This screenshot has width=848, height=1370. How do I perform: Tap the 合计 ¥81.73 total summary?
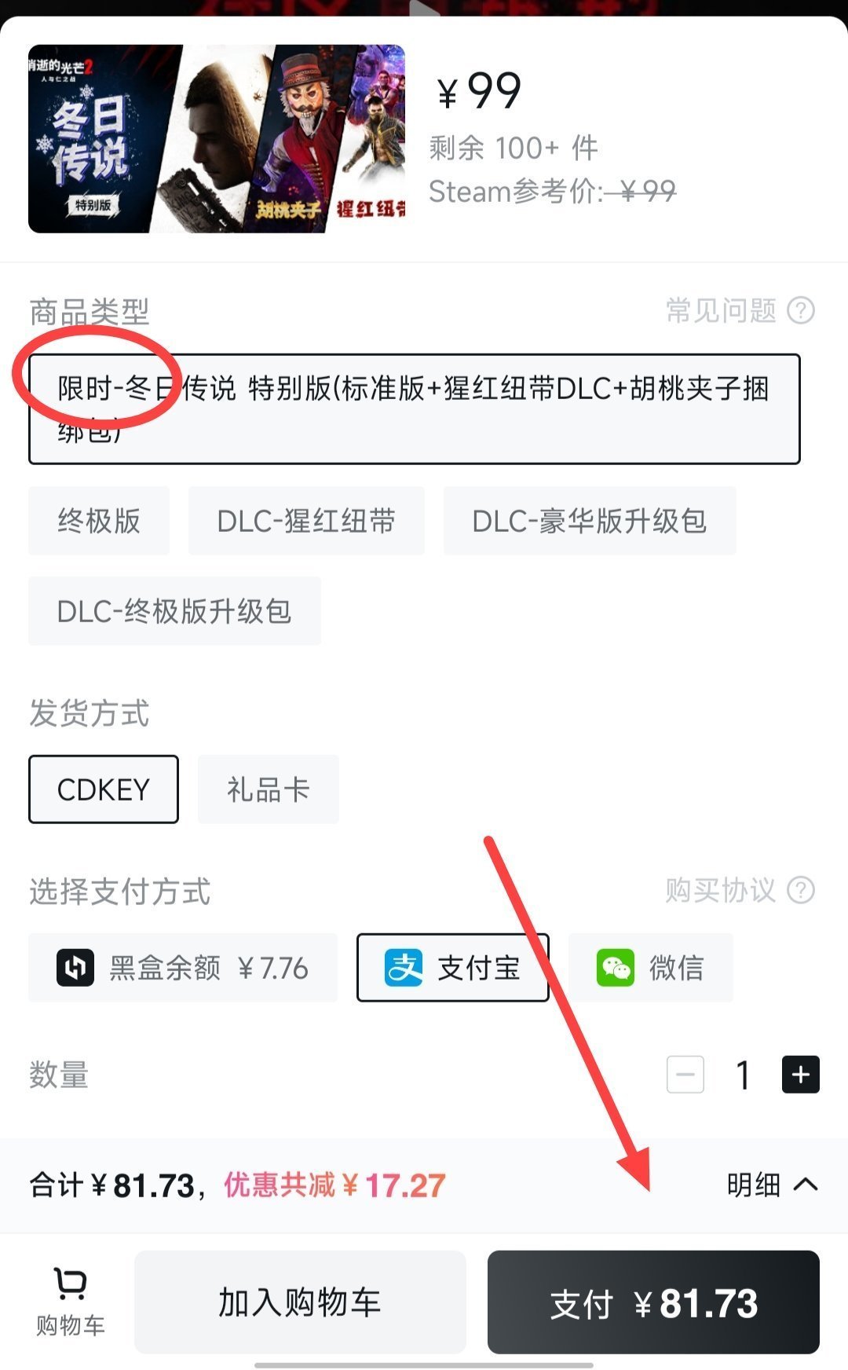tap(111, 1185)
